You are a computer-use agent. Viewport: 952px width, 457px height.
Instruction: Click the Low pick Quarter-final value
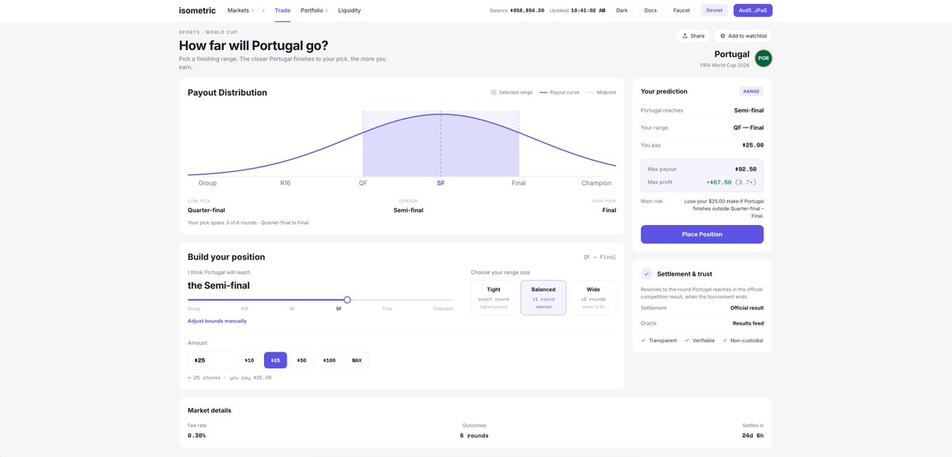point(206,210)
